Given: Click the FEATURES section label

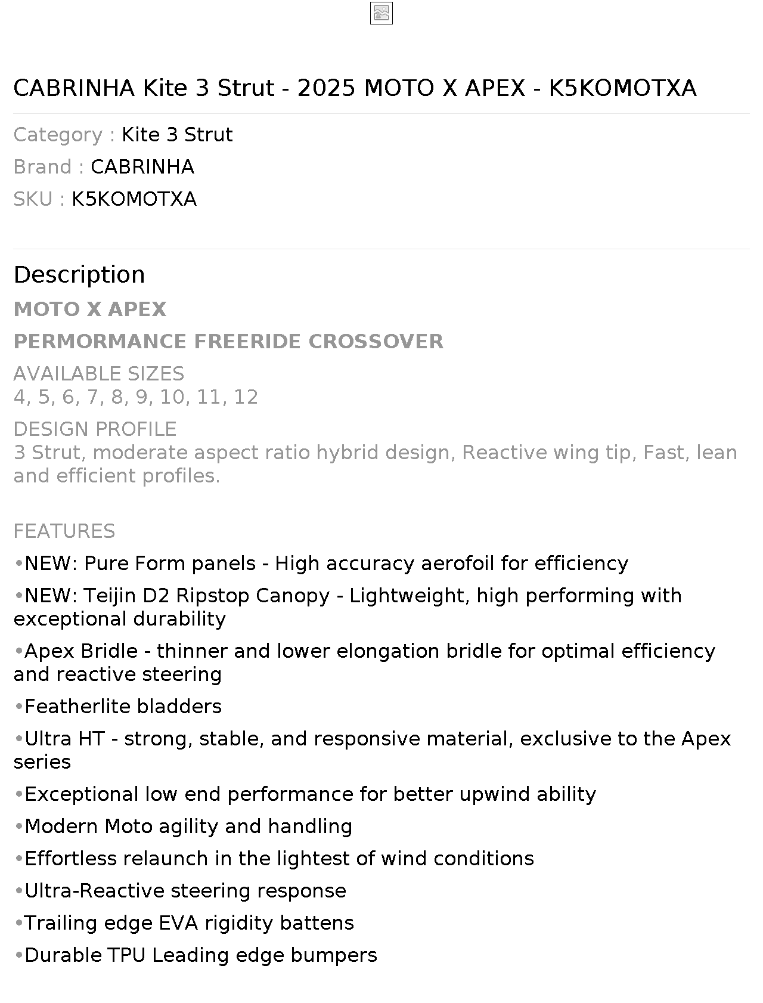Looking at the screenshot, I should tap(64, 531).
